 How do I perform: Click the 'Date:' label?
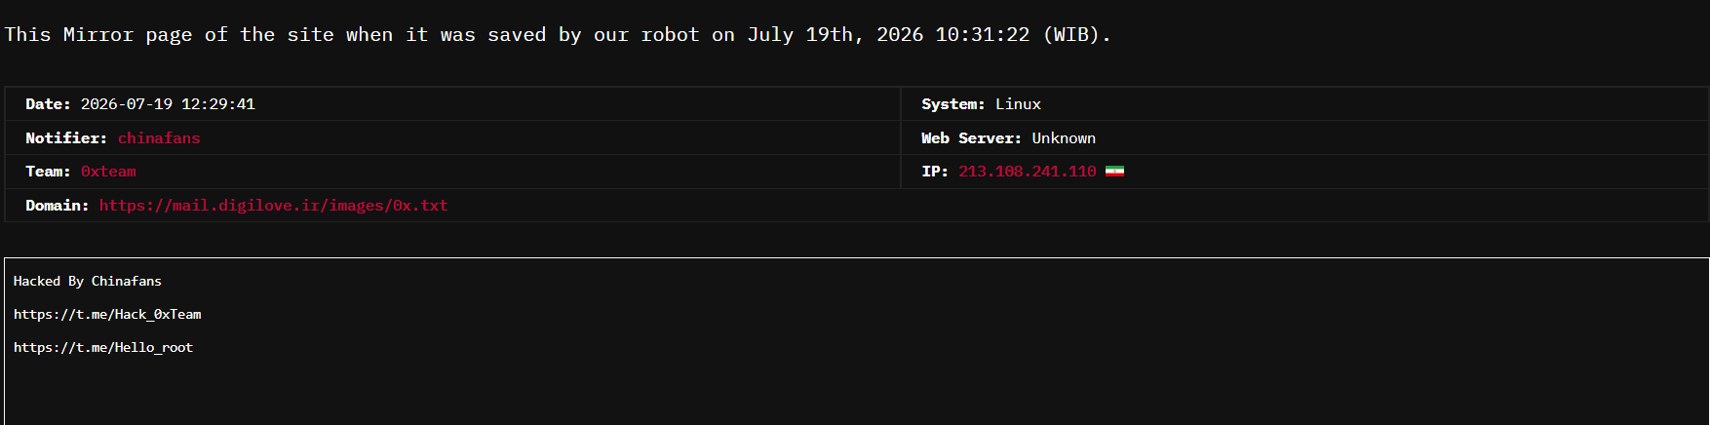(x=48, y=104)
